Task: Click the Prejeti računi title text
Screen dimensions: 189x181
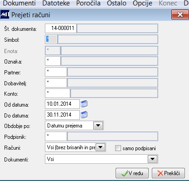Action: (31, 15)
